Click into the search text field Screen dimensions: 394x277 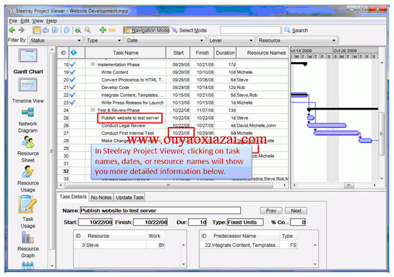pos(250,30)
